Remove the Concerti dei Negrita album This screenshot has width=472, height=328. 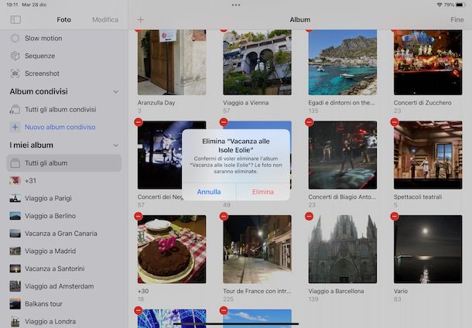[x=139, y=122]
